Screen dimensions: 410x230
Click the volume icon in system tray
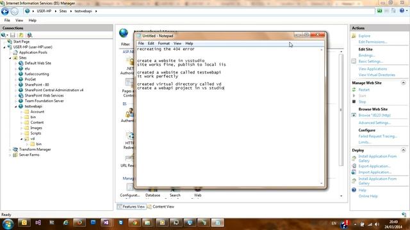377,224
